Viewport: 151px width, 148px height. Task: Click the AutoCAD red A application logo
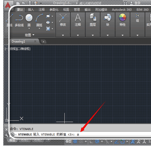click(8, 5)
